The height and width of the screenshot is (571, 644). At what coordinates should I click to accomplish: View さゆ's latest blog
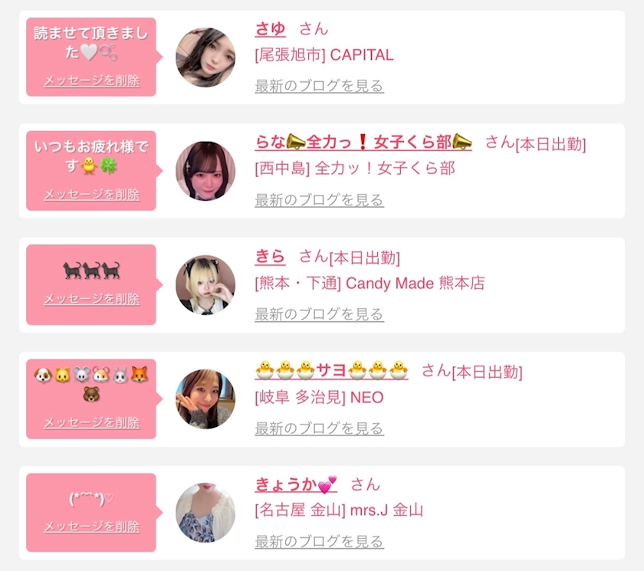[x=319, y=86]
